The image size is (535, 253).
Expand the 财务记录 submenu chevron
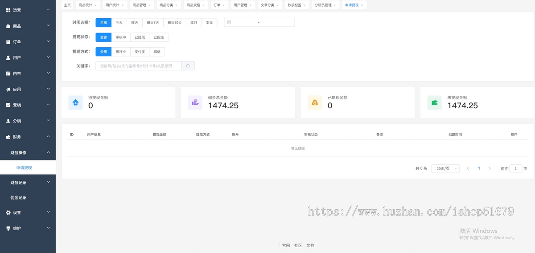tap(48, 182)
